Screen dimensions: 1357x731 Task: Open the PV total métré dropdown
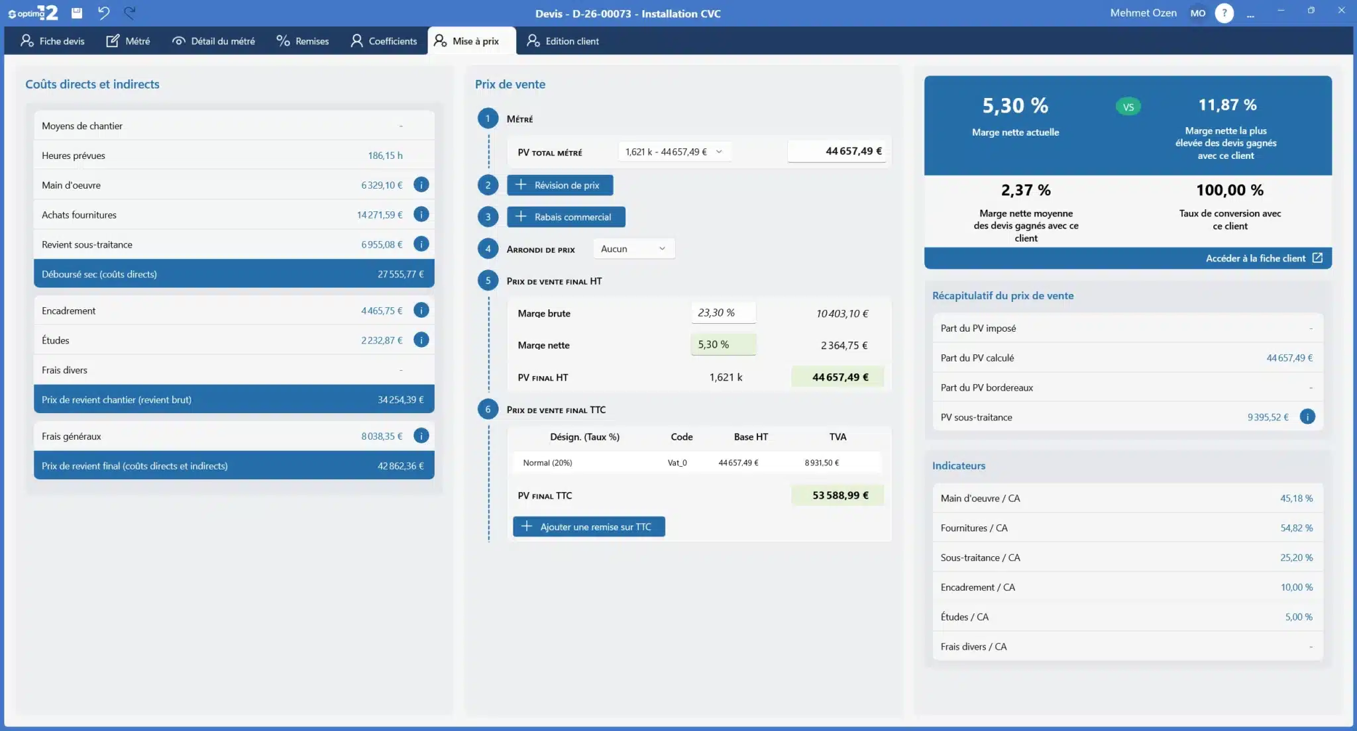coord(674,152)
